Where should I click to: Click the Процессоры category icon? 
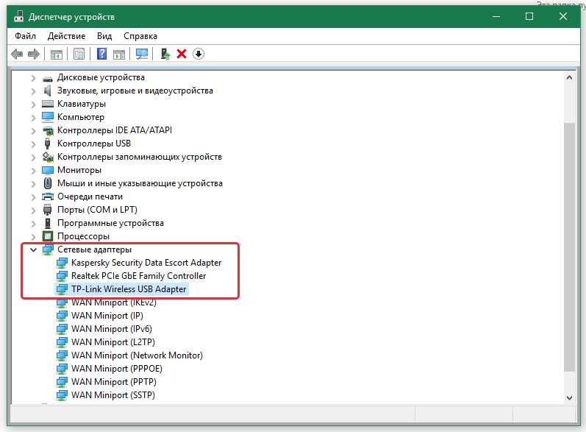tap(48, 236)
